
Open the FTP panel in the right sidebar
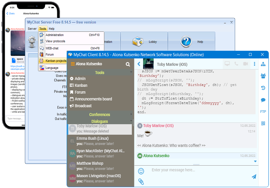tap(263, 111)
